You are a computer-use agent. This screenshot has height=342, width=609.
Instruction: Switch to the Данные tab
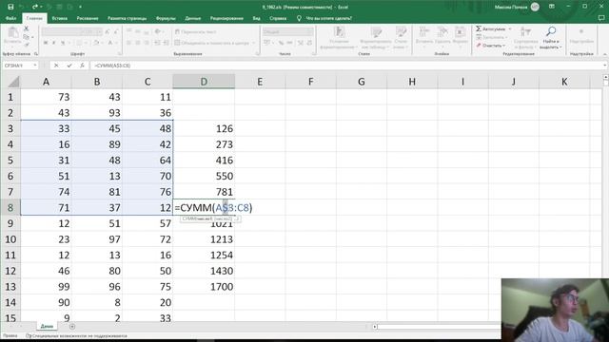(x=193, y=18)
